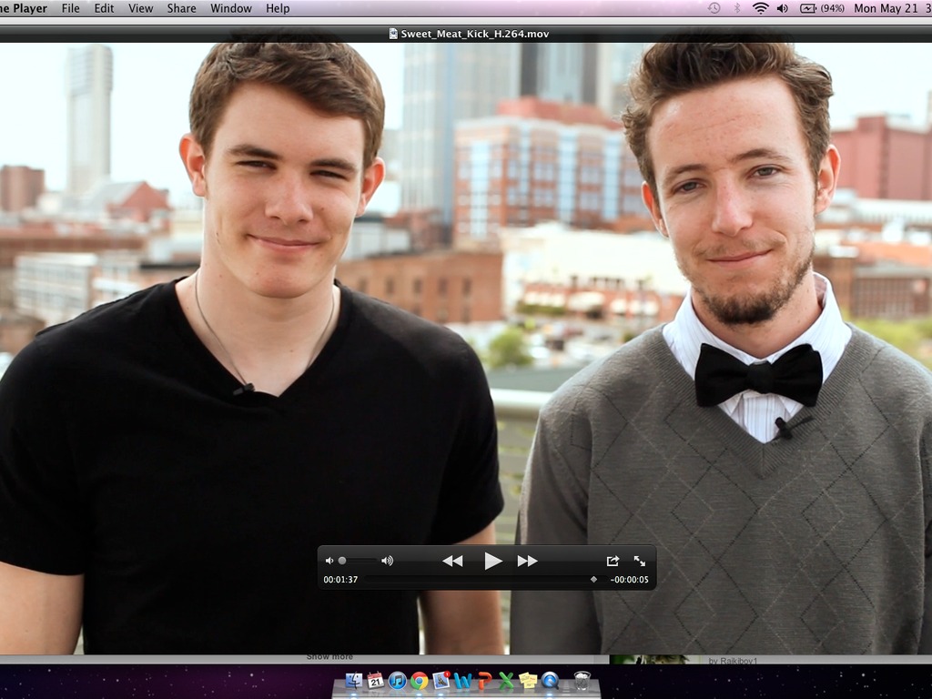The image size is (932, 699).
Task: Open Mail with badge from the Dock
Action: tap(441, 680)
